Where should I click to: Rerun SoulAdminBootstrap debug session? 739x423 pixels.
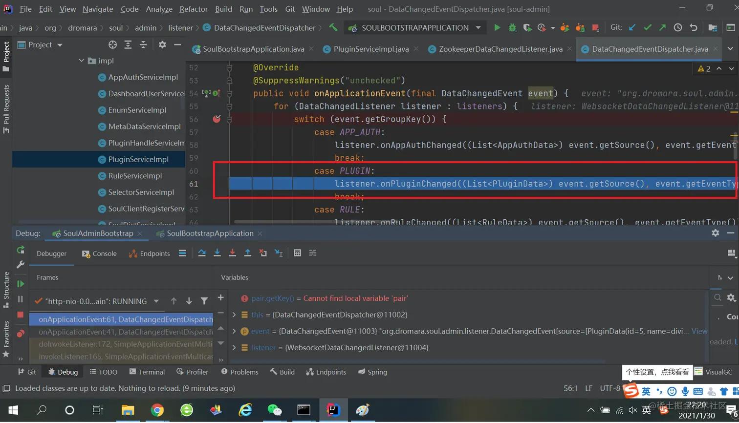click(21, 250)
